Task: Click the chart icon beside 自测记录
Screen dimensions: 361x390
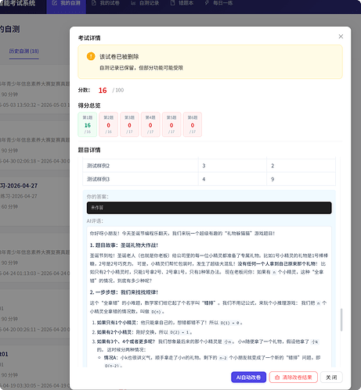Action: point(133,3)
